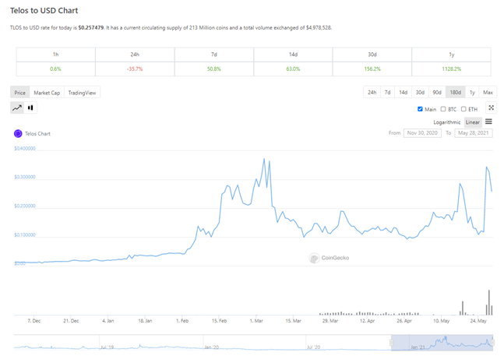Click the 24. May date axis label

click(478, 321)
